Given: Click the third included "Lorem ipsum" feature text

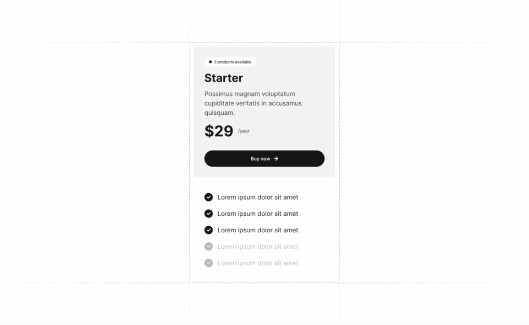Looking at the screenshot, I should (x=257, y=230).
